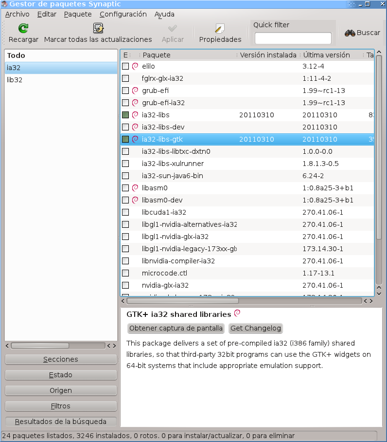Screen dimensions: 387x442
Task: Click right arrow of package list scrollbar
Action: [x=371, y=301]
